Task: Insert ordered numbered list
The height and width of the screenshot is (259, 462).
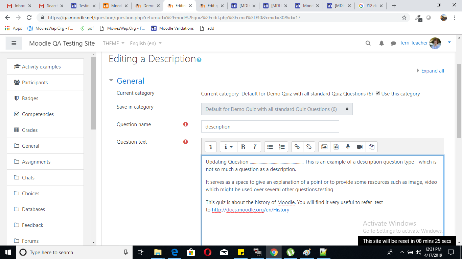Action: click(282, 147)
